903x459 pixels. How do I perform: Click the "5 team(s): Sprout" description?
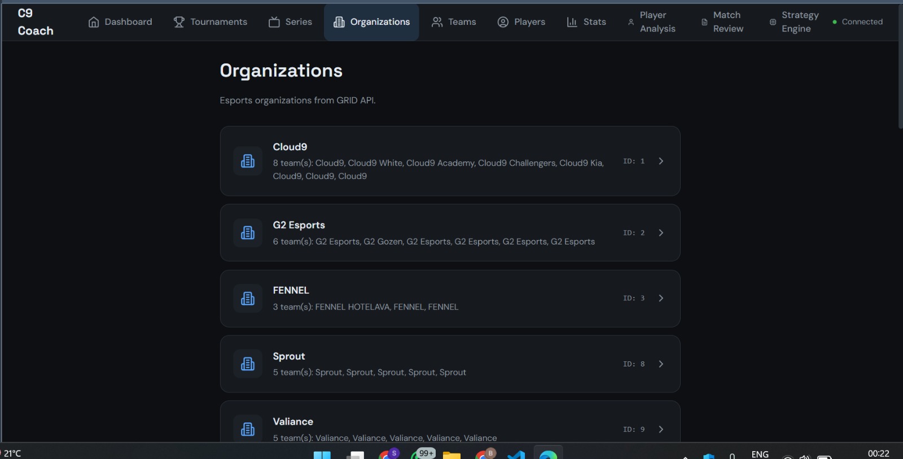370,373
